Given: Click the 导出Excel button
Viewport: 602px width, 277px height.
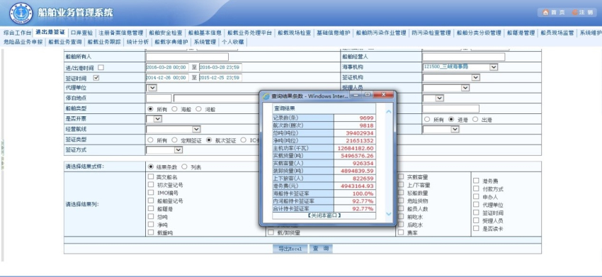Looking at the screenshot, I should [x=290, y=249].
